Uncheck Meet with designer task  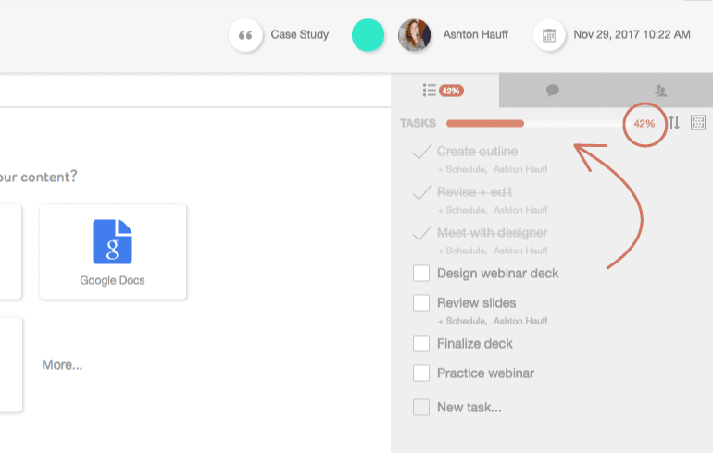coord(421,233)
